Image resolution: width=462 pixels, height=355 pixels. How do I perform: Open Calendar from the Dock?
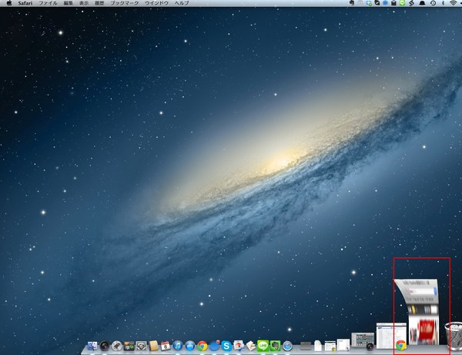165,347
